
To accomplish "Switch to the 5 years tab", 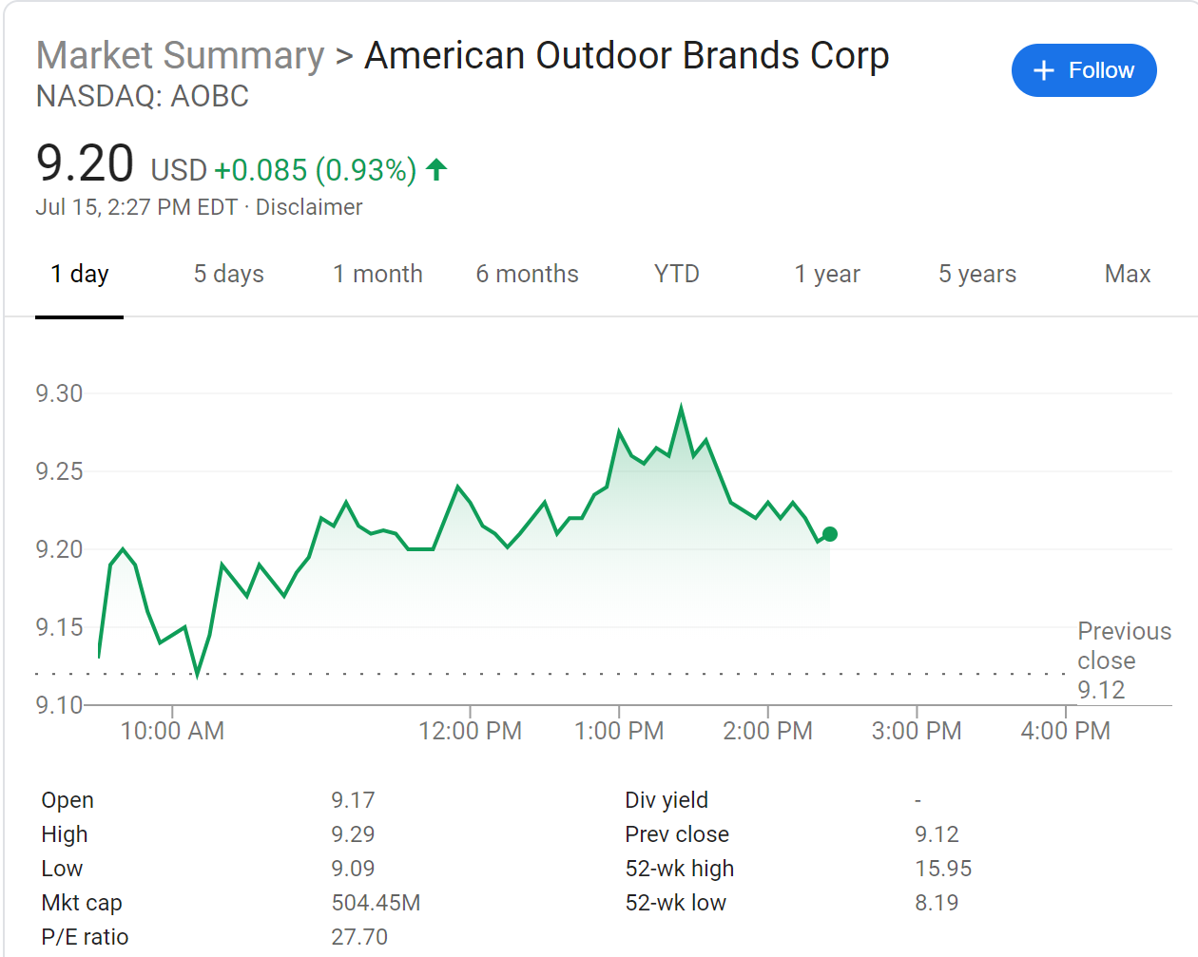I will [x=977, y=275].
